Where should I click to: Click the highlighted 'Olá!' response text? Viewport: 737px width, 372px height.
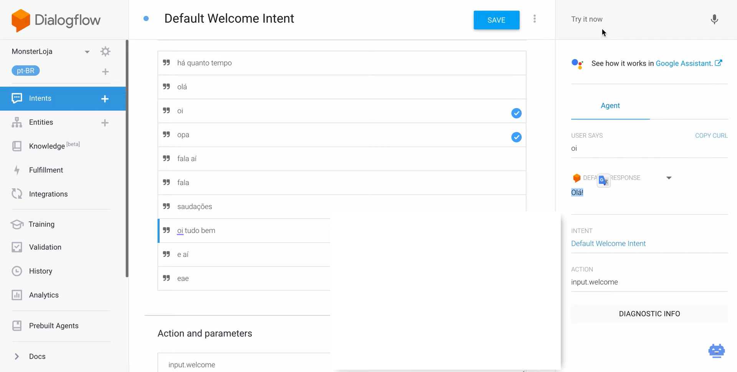click(x=577, y=193)
